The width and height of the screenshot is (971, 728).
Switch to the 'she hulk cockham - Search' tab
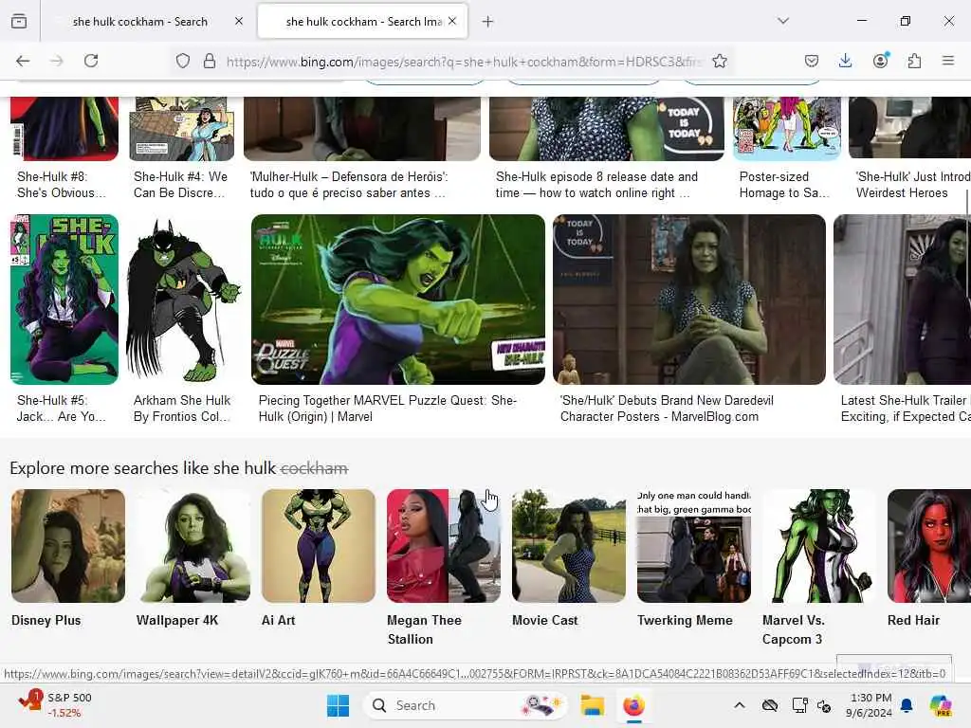point(140,22)
